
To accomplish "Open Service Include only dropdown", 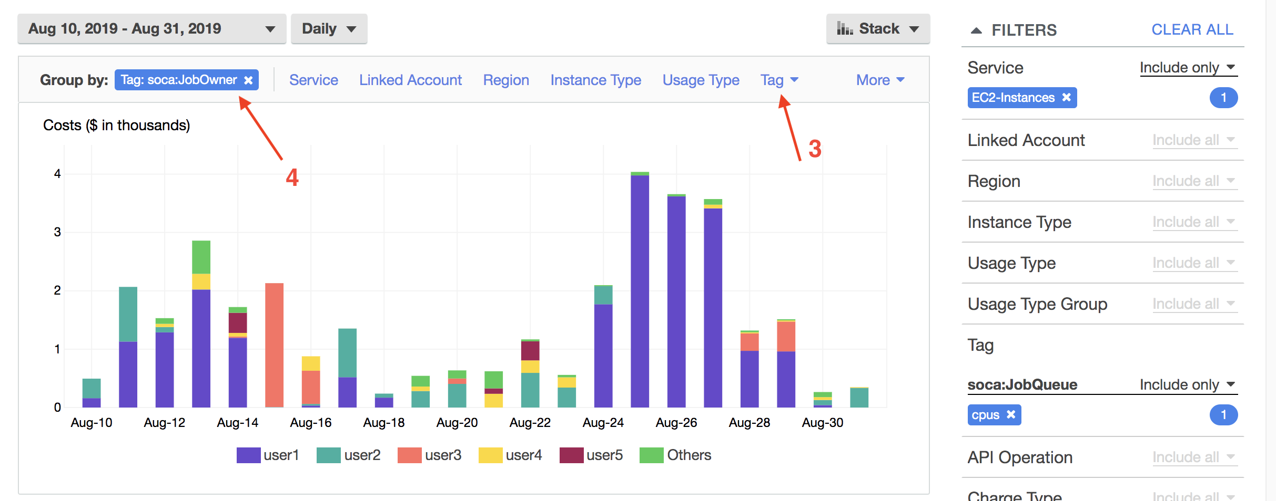I will [1188, 68].
